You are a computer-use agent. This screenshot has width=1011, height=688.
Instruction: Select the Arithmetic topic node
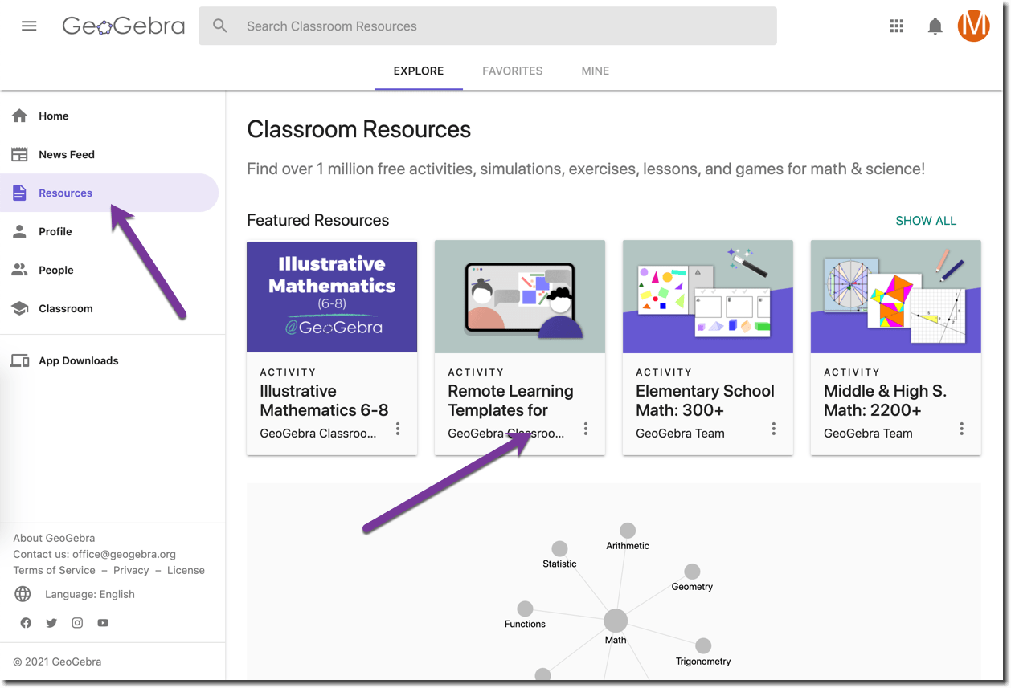(628, 531)
